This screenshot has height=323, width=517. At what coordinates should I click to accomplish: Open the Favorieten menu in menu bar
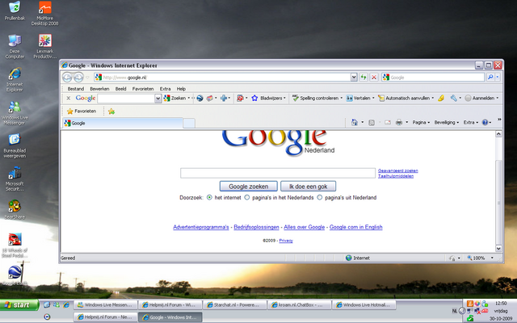click(x=143, y=89)
